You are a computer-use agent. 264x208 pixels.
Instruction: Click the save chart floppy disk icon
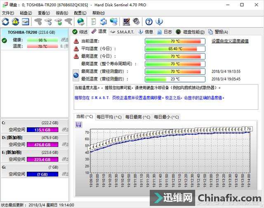pyautogui.click(x=79, y=125)
